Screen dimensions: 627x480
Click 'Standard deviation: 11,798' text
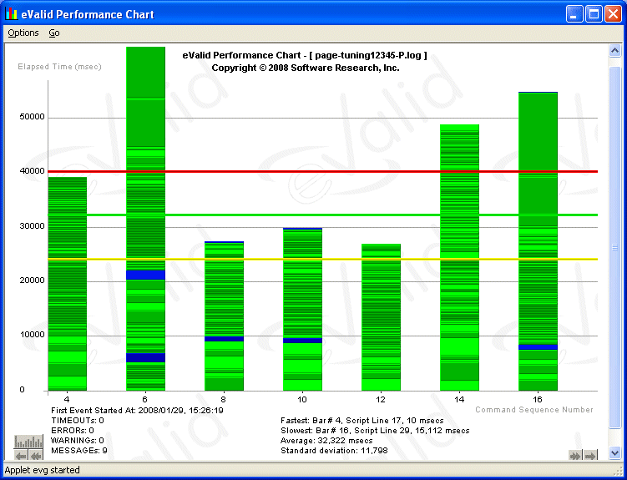tap(334, 451)
